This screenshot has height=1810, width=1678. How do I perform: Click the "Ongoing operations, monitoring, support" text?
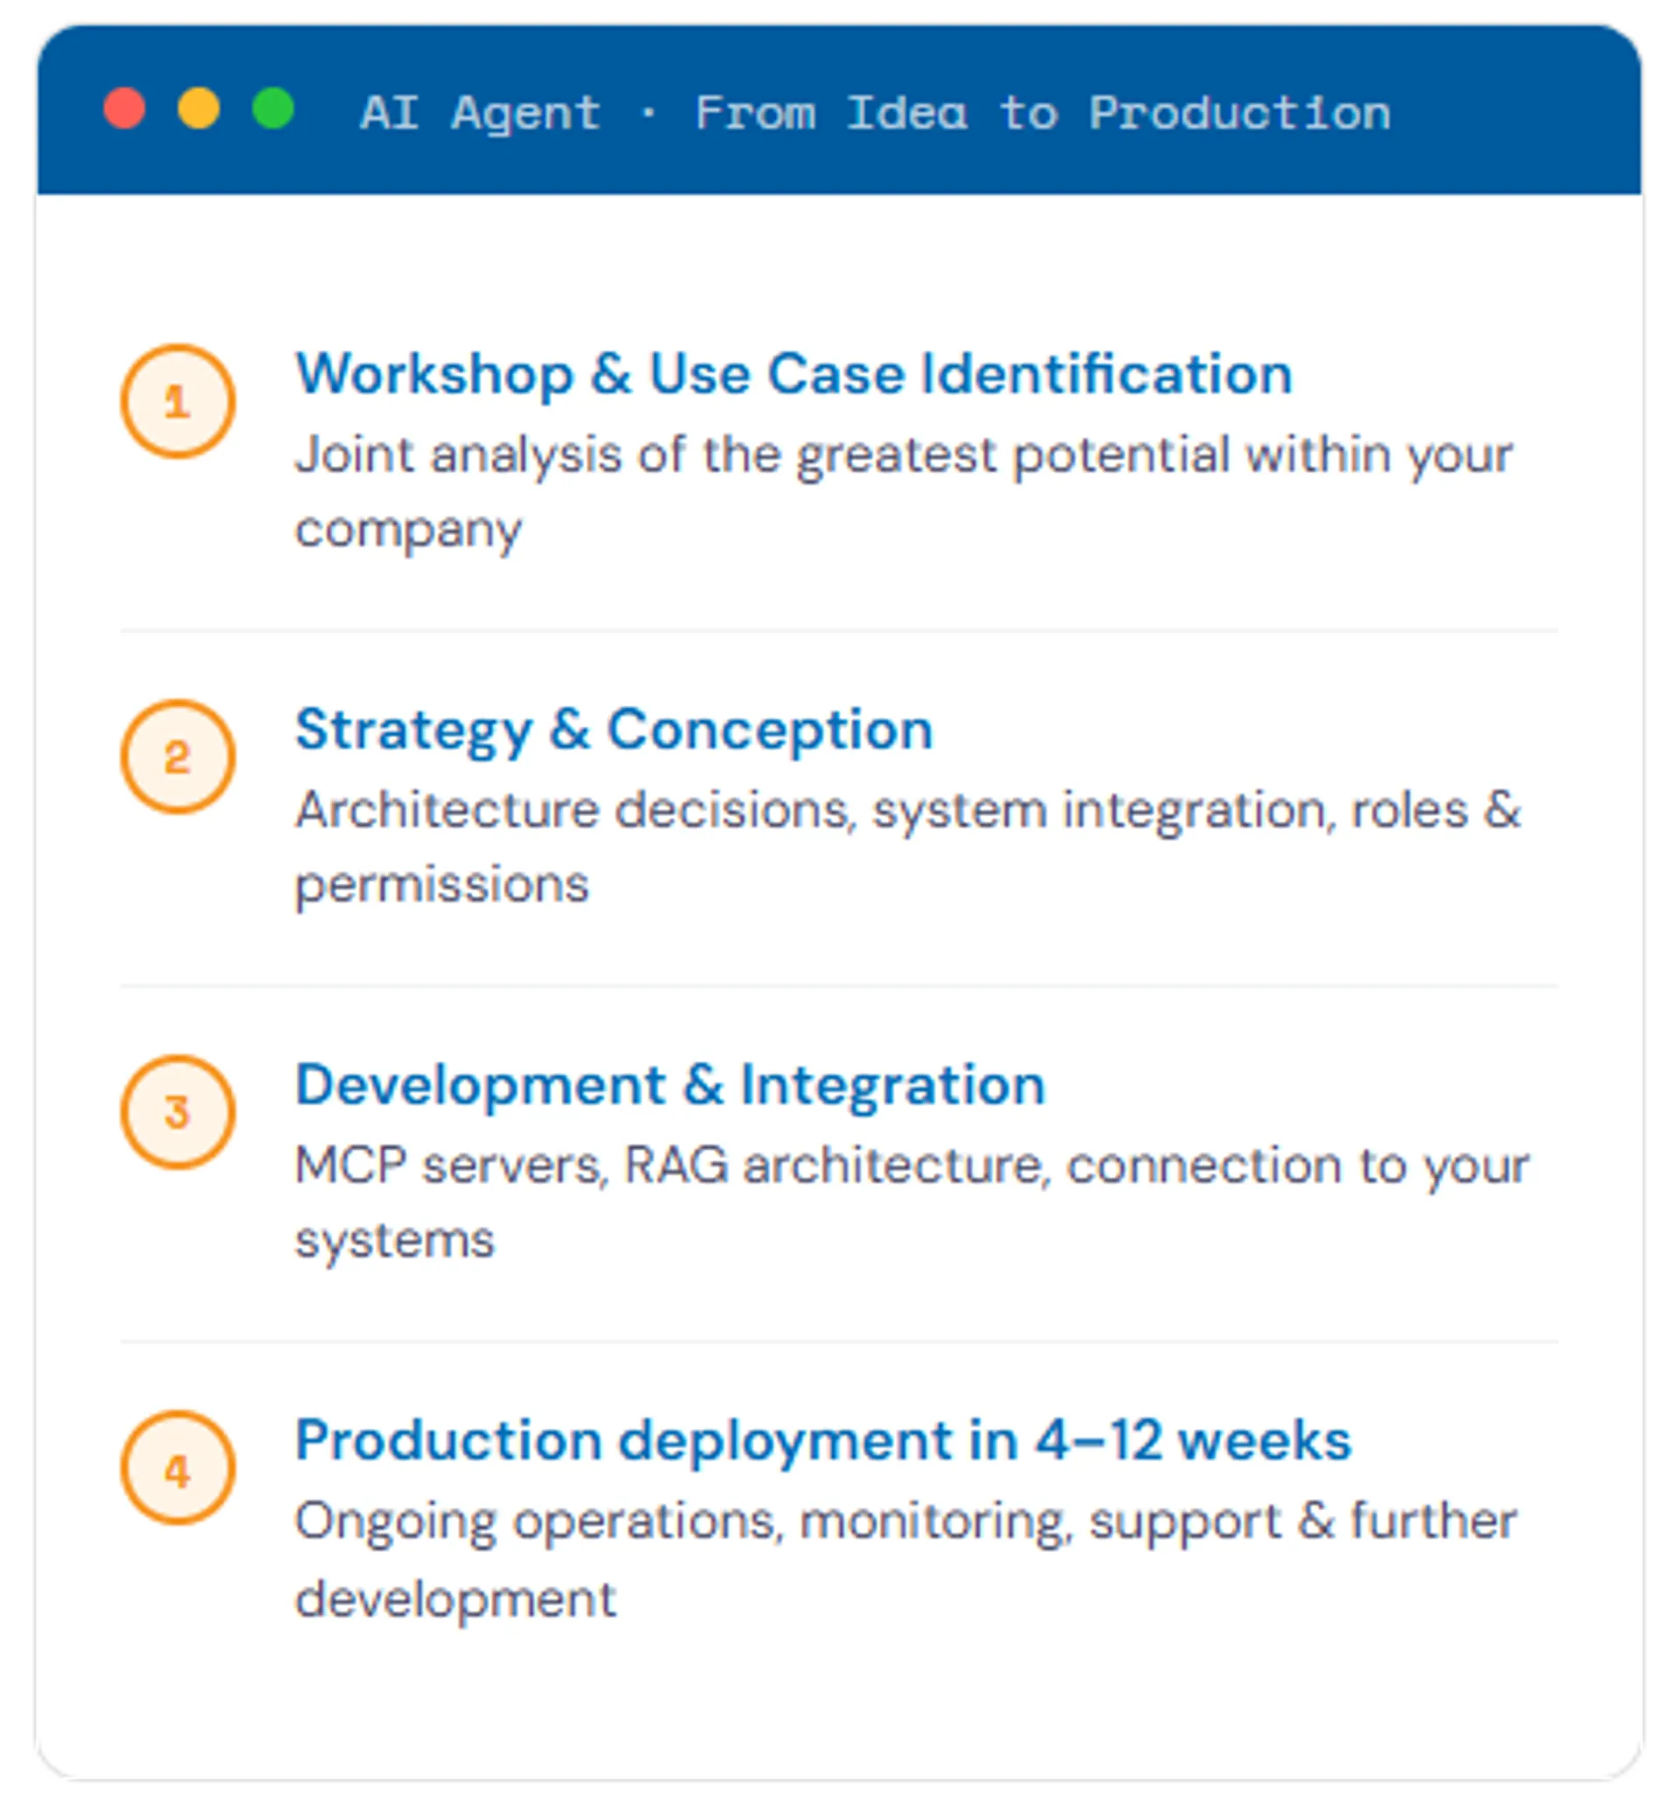pos(905,1522)
